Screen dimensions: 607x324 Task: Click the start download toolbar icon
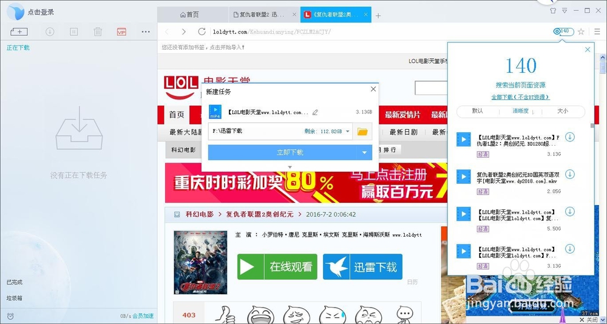[50, 32]
